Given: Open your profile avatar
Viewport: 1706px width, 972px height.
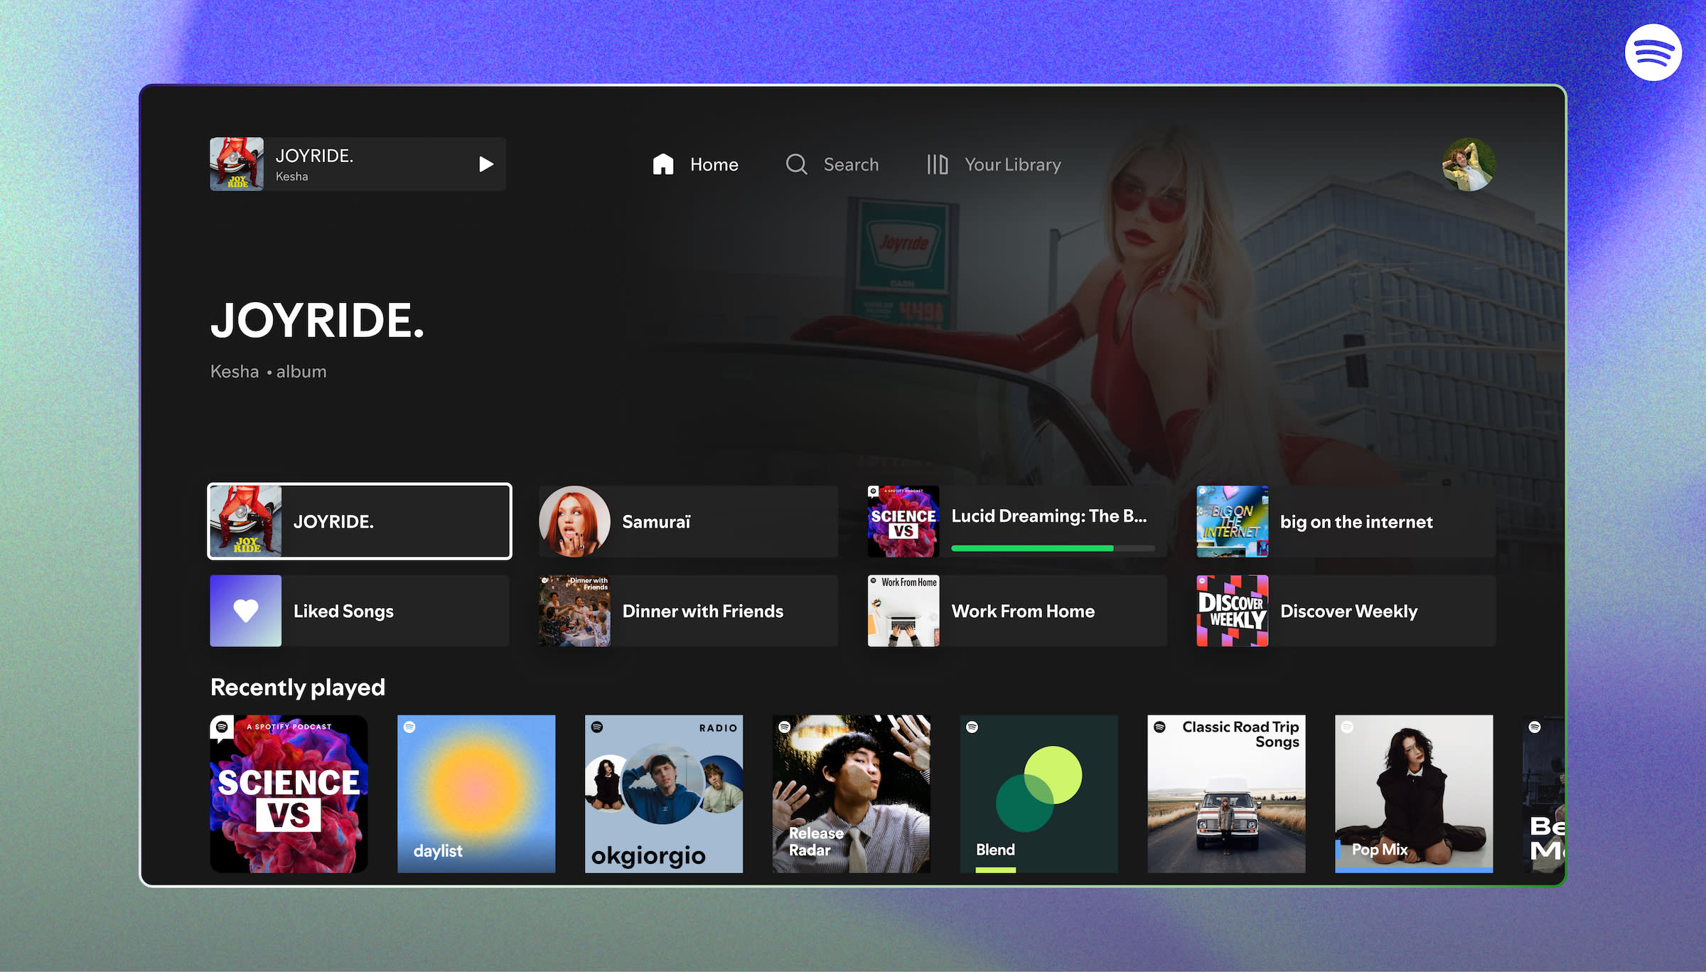Looking at the screenshot, I should (1469, 164).
